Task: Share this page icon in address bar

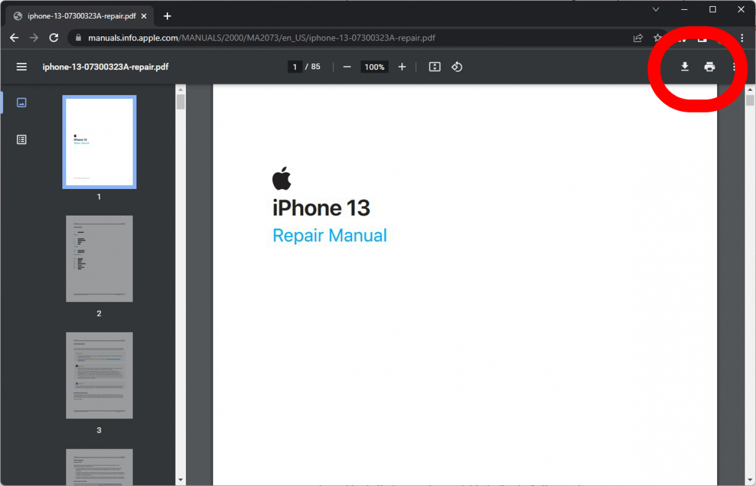Action: coord(638,38)
